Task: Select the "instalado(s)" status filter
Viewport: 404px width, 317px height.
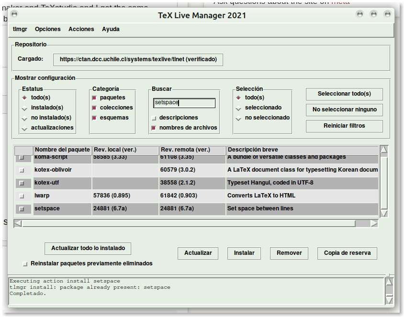Action: (23, 107)
